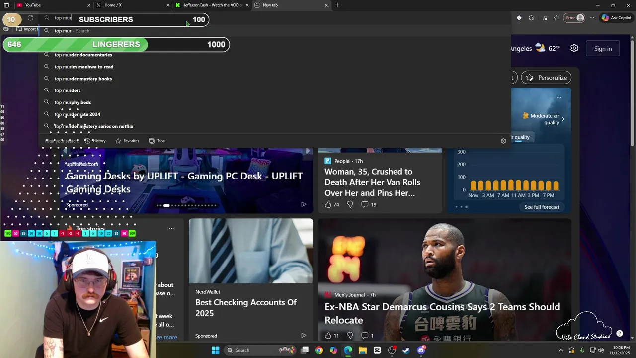Open CapCut from the taskbar

pyautogui.click(x=377, y=350)
